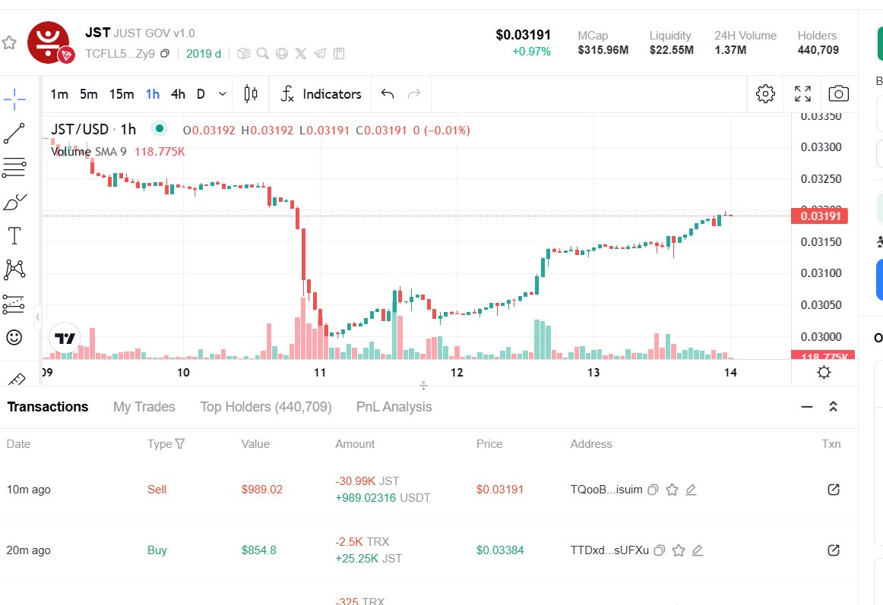The image size is (883, 605).
Task: Open the PnL Analysis tab
Action: (394, 407)
